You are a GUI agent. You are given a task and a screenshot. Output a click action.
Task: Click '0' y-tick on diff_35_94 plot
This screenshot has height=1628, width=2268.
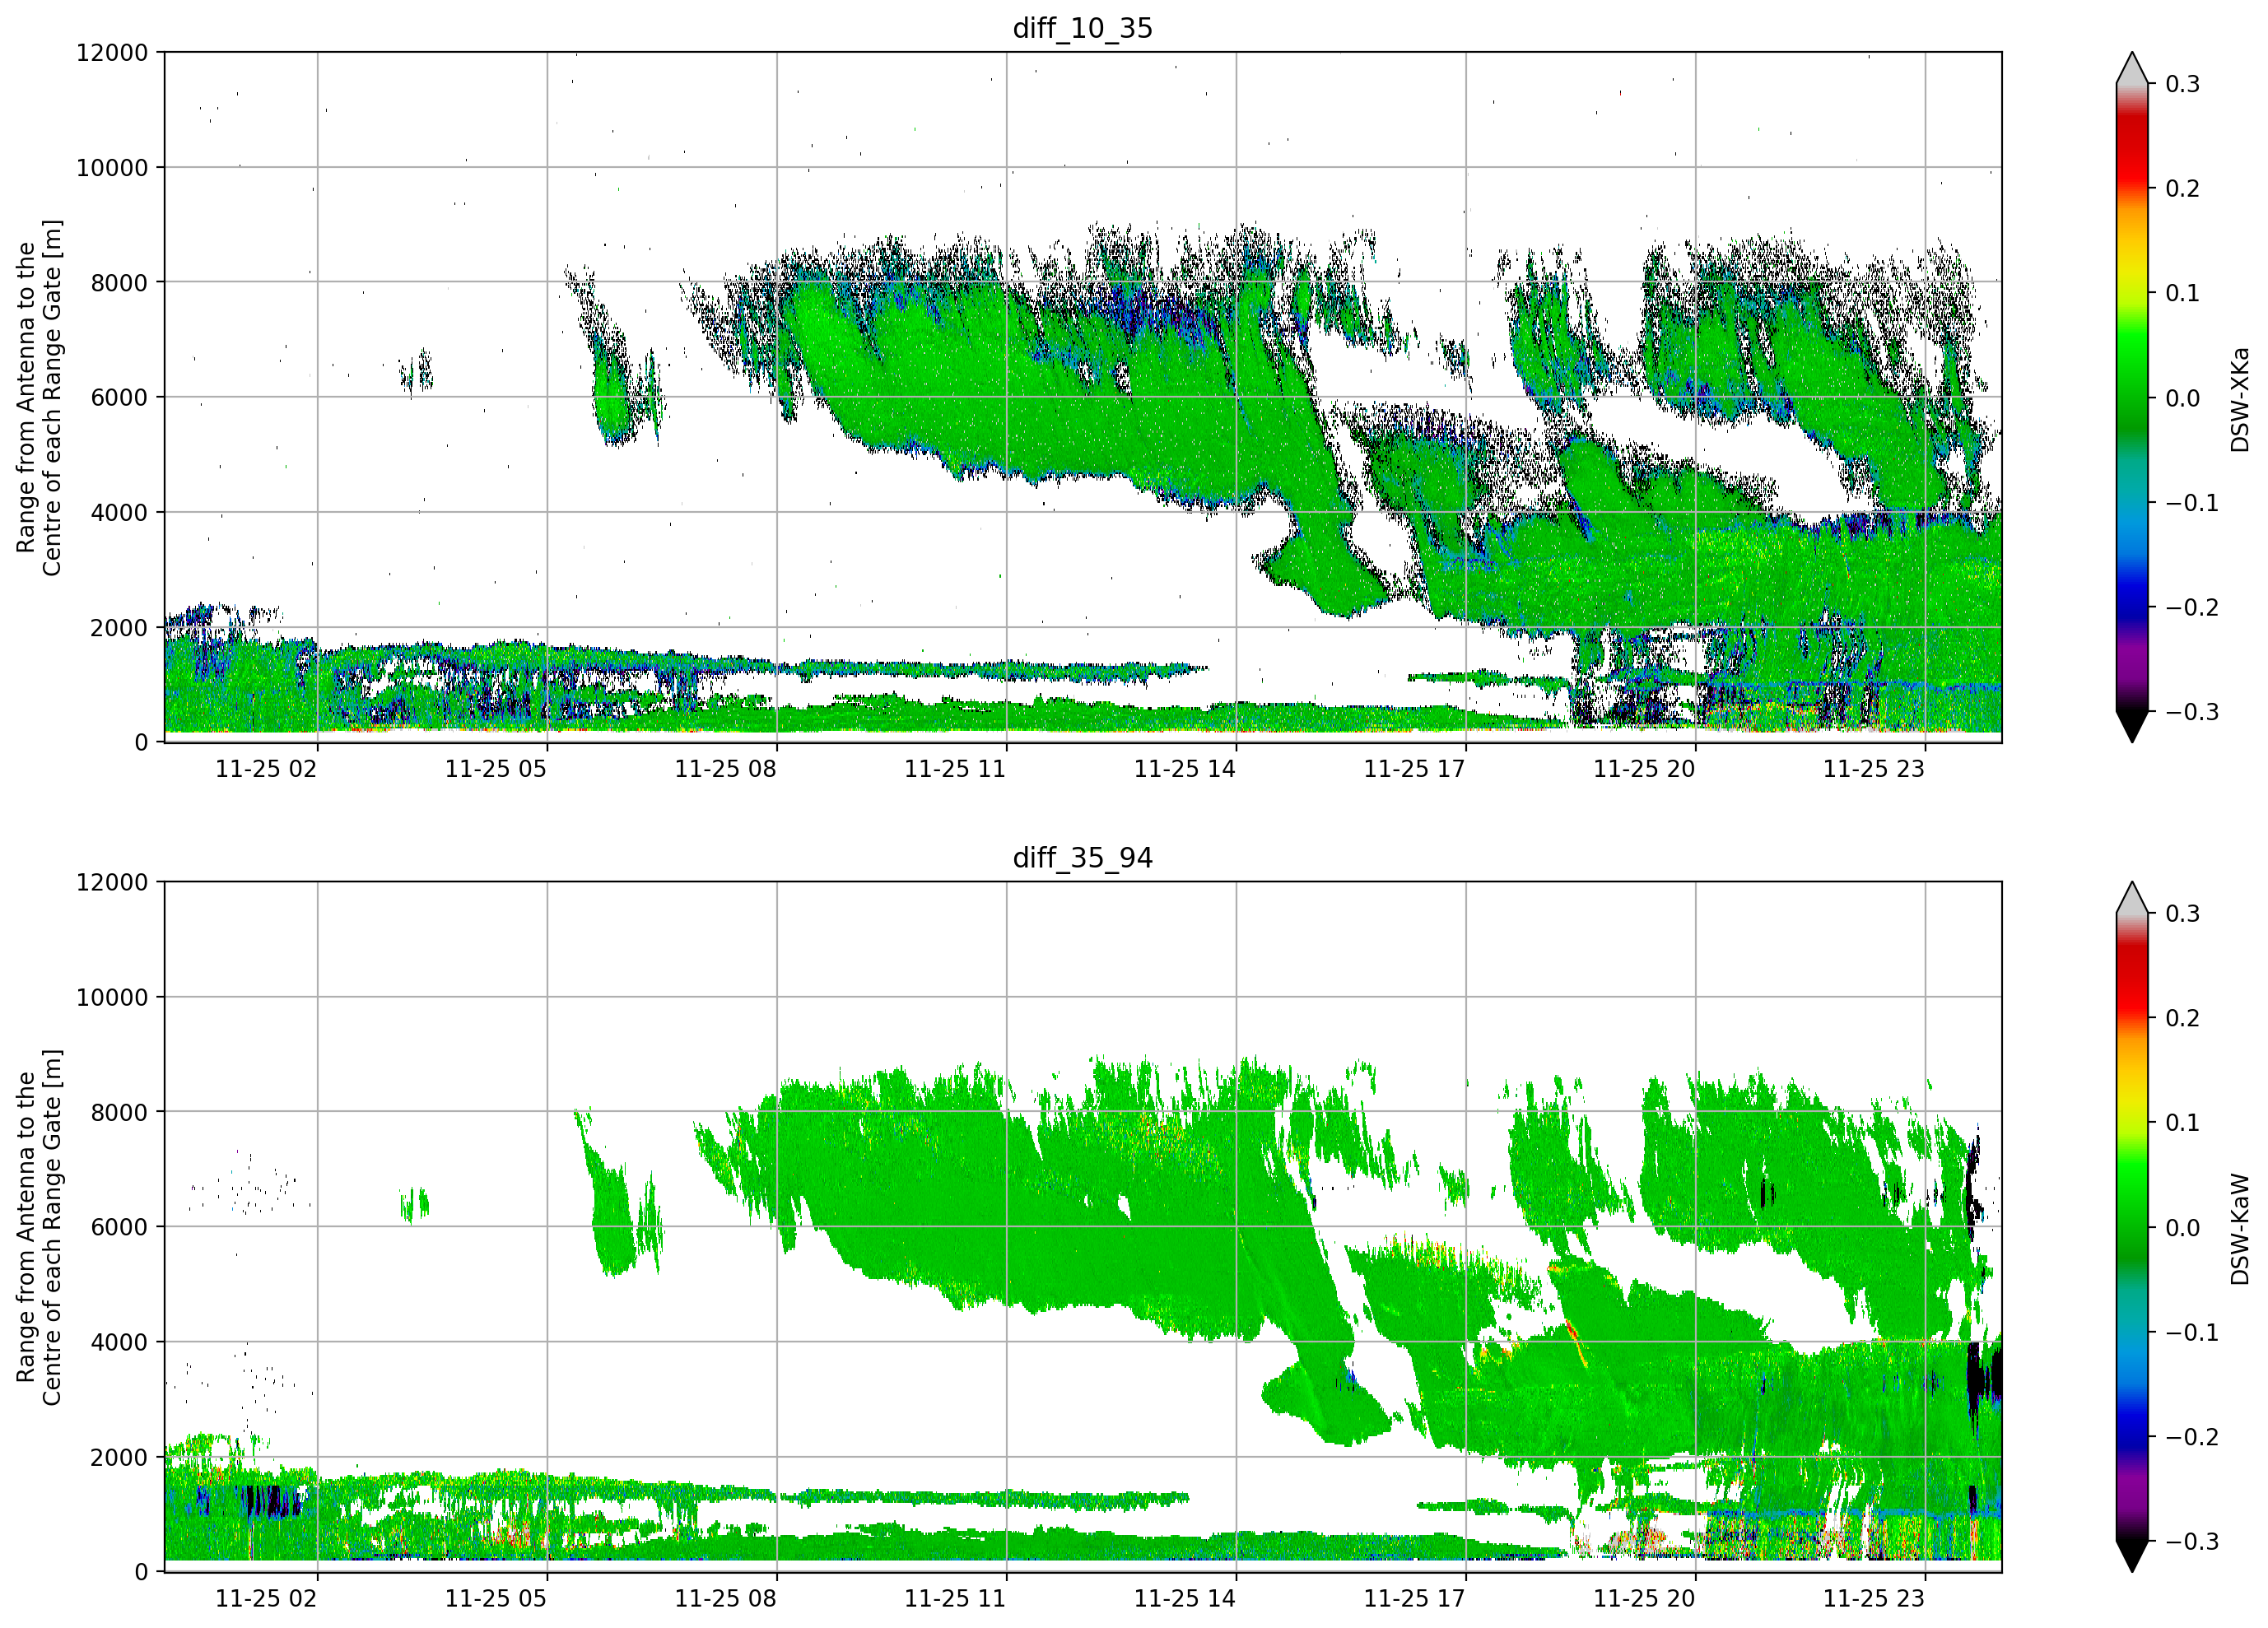(141, 1572)
